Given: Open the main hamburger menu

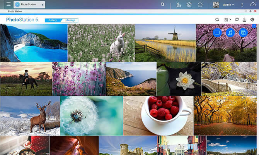Looking at the screenshot, I should 9,5.
